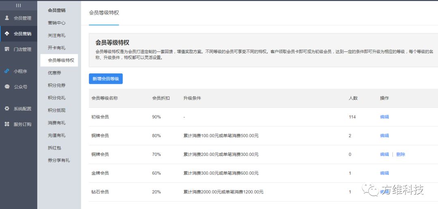
Task: Collapse sidebar using top hamburger icon
Action: pyautogui.click(x=18, y=5)
